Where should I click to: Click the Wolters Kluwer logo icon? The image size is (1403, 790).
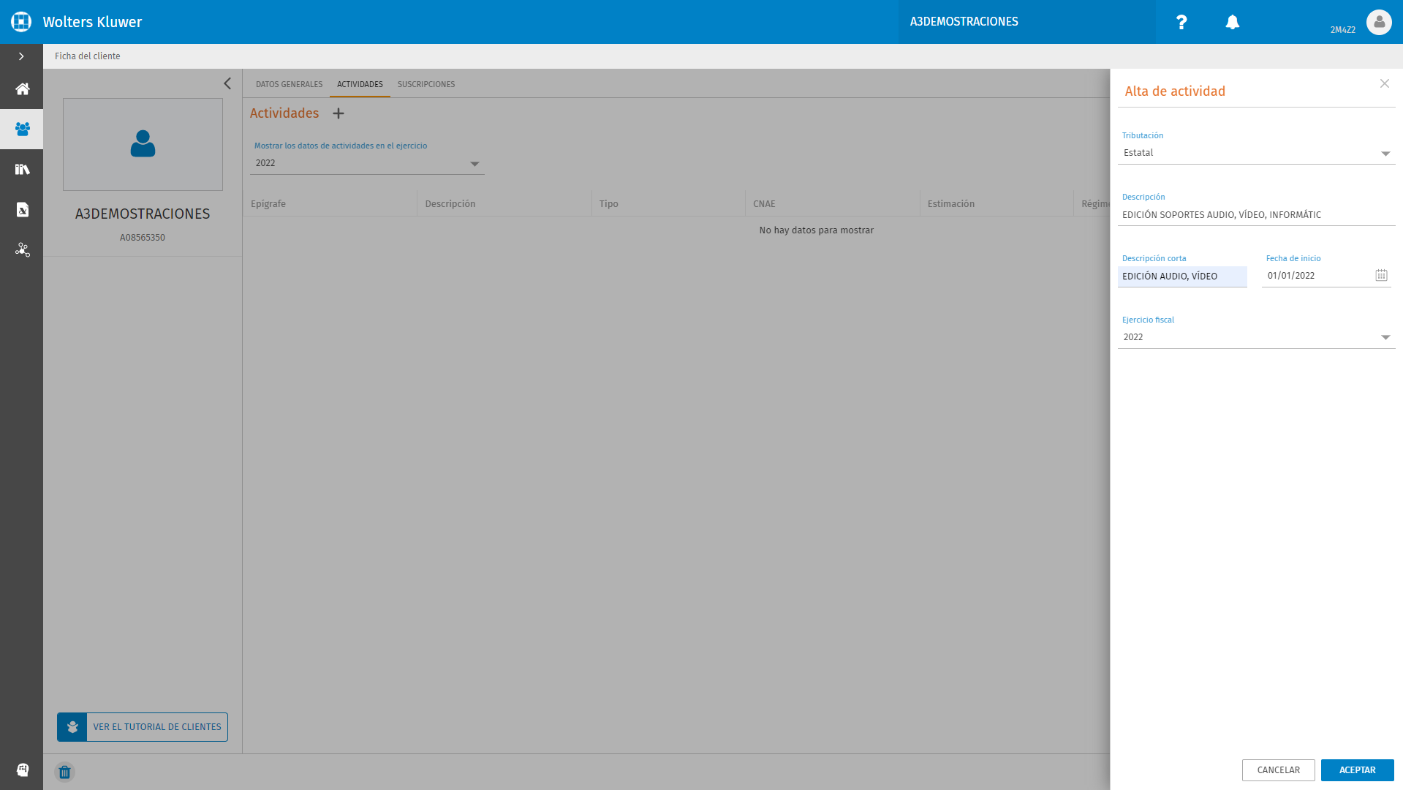coord(21,22)
